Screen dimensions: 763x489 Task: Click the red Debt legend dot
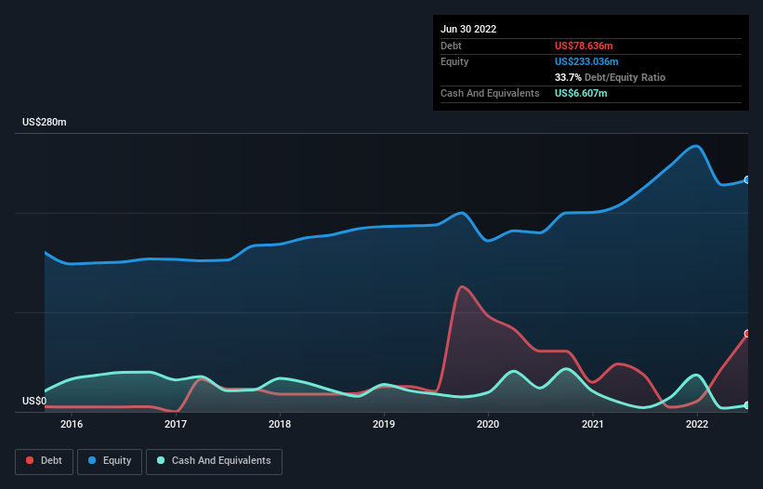click(x=30, y=460)
